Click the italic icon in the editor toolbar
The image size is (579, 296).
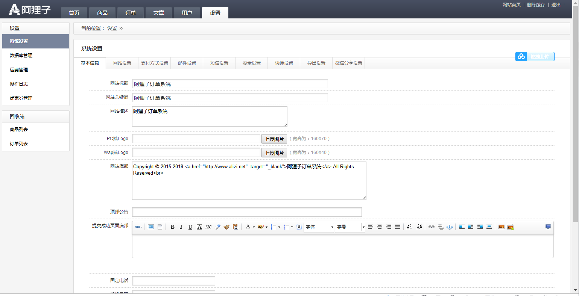point(181,227)
